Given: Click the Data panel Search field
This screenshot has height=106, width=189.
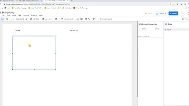Looking at the screenshot, I should click(176, 29).
